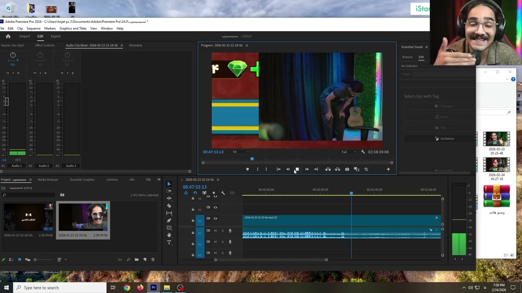
Task: Step back one frame
Action: coord(288,169)
